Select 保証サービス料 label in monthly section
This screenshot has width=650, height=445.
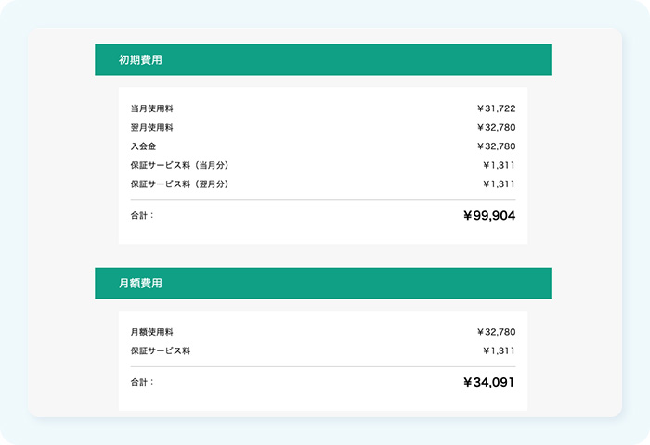point(161,350)
